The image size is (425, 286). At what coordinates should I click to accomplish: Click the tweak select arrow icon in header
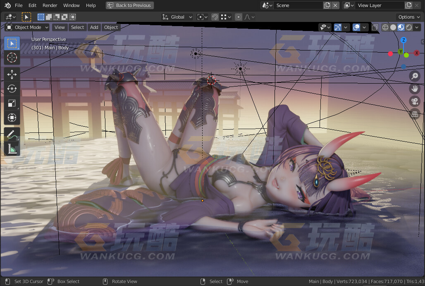click(26, 17)
